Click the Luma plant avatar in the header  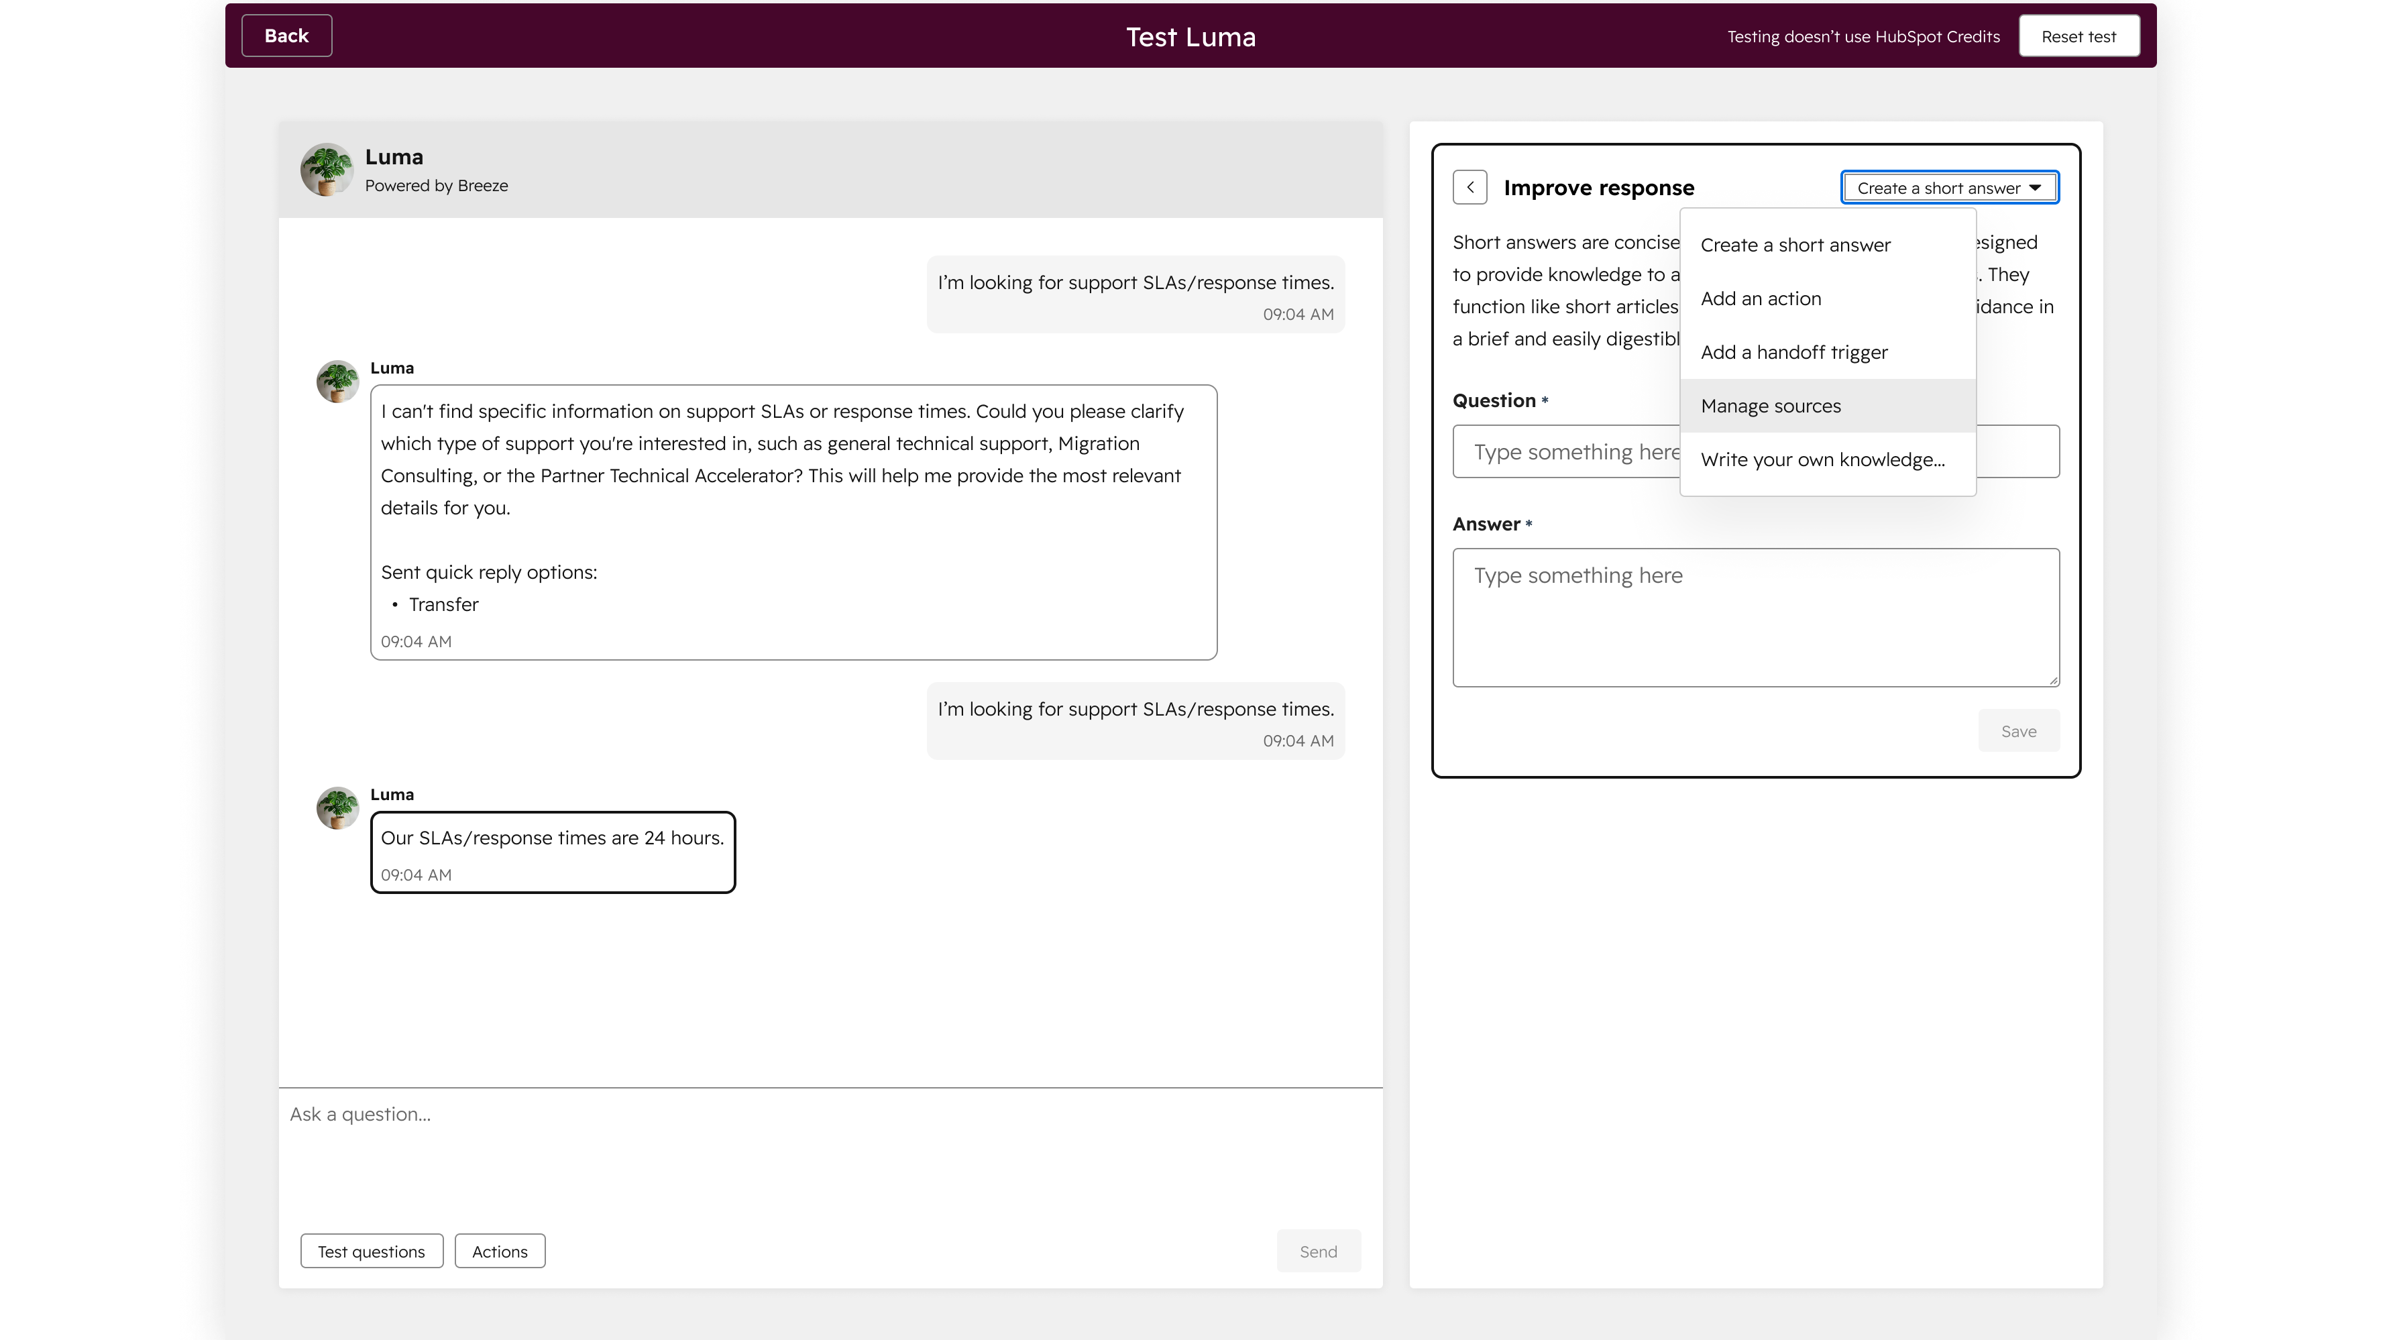[327, 169]
